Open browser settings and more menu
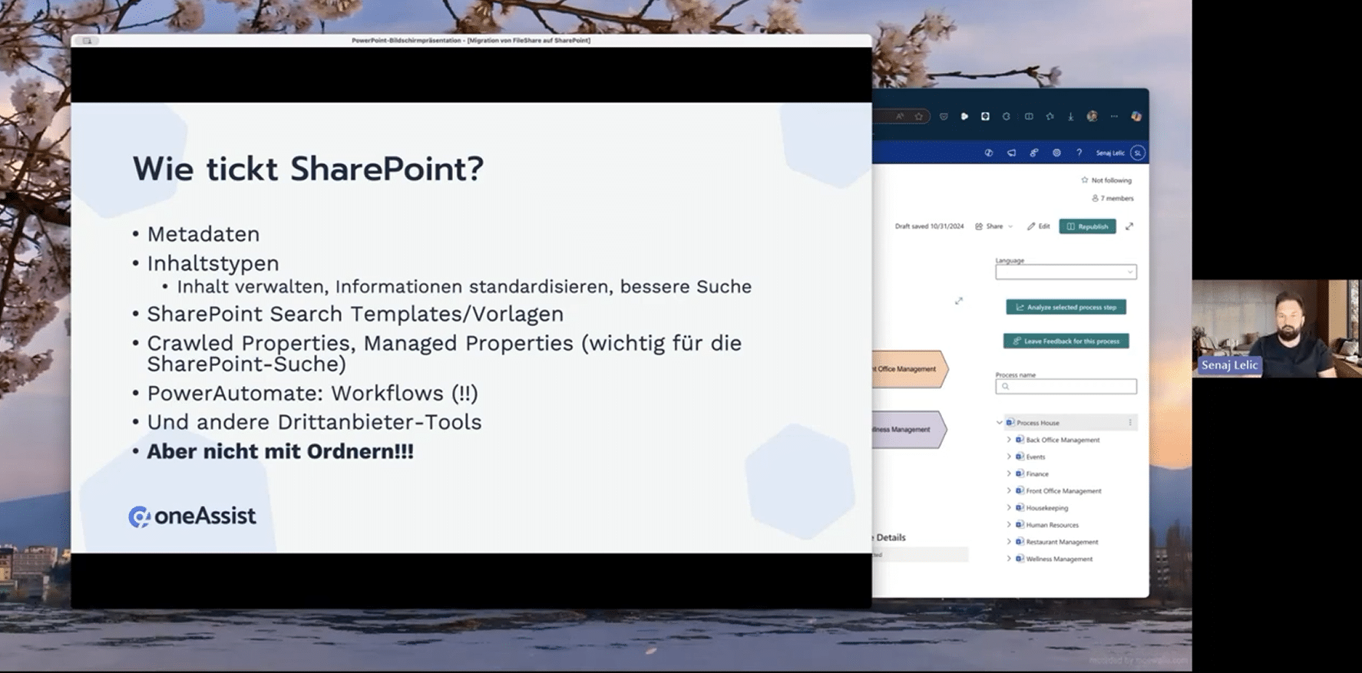 (1114, 117)
